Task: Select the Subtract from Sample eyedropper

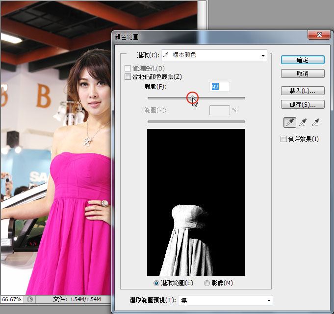Action: (316, 122)
